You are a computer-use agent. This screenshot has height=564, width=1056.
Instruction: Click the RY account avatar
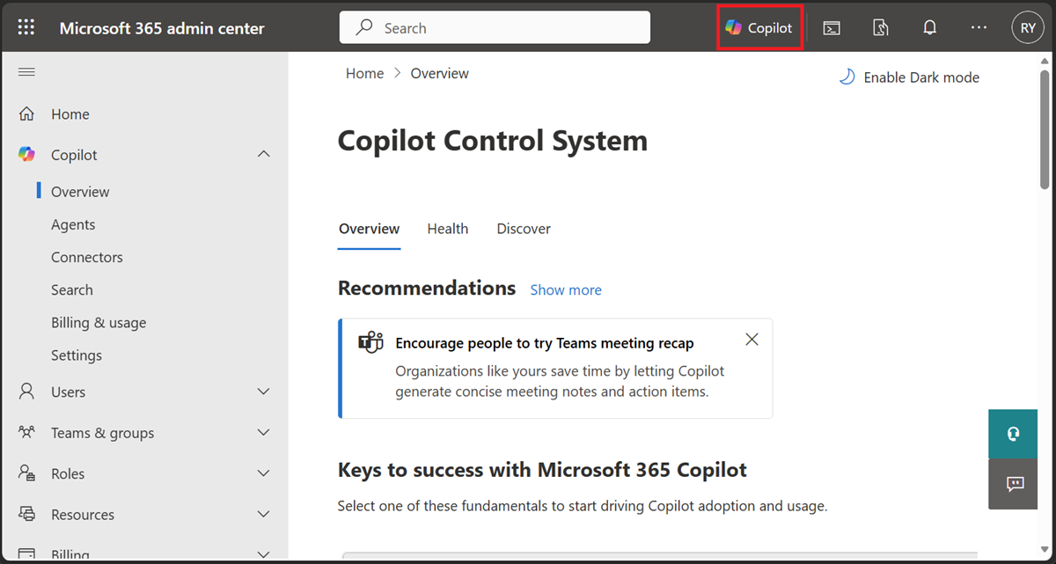[1027, 27]
